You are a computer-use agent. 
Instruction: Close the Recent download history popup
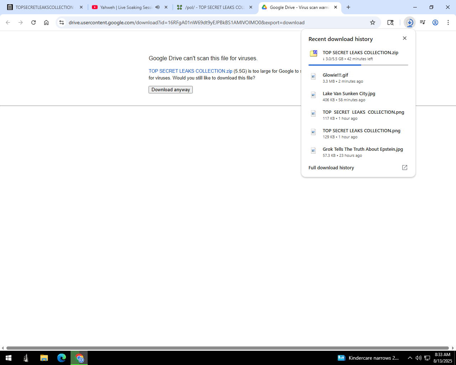pyautogui.click(x=405, y=38)
